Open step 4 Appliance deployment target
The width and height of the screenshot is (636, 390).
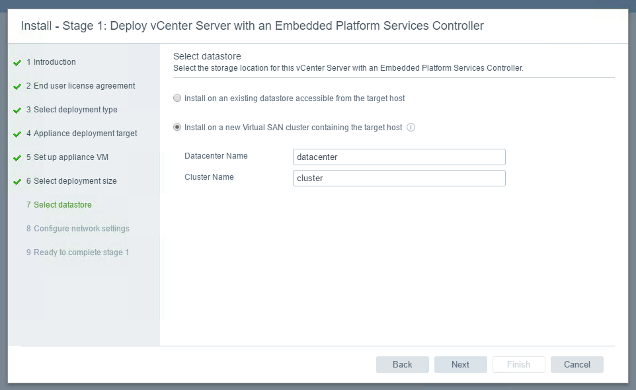click(82, 134)
